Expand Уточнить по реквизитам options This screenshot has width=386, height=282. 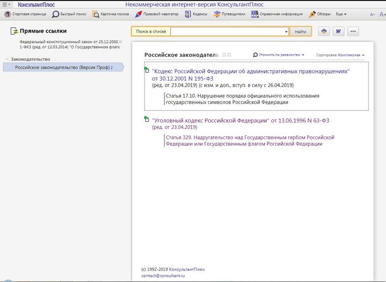pos(278,55)
